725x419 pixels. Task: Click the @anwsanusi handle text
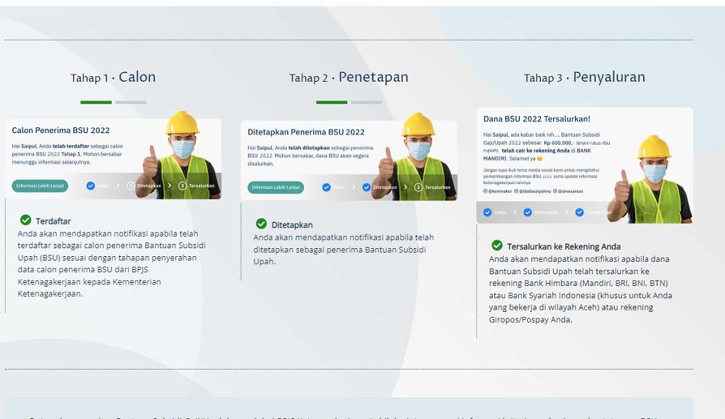point(571,190)
